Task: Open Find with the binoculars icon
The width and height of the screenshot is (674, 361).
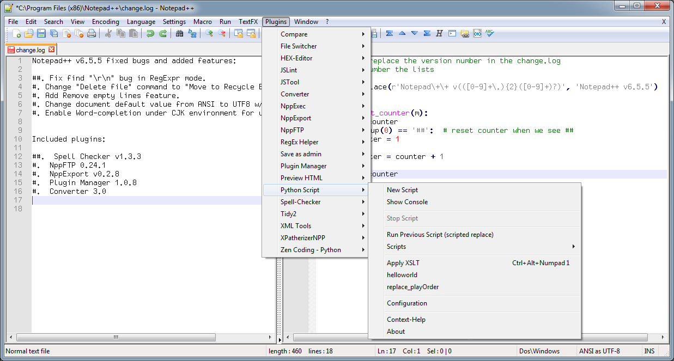Action: [x=179, y=34]
